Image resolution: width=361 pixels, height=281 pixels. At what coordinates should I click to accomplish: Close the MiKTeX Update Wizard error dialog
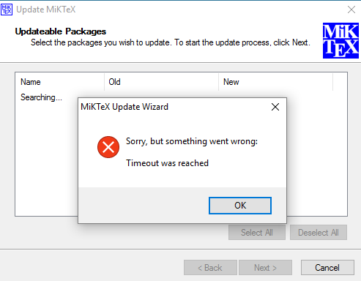[275, 107]
